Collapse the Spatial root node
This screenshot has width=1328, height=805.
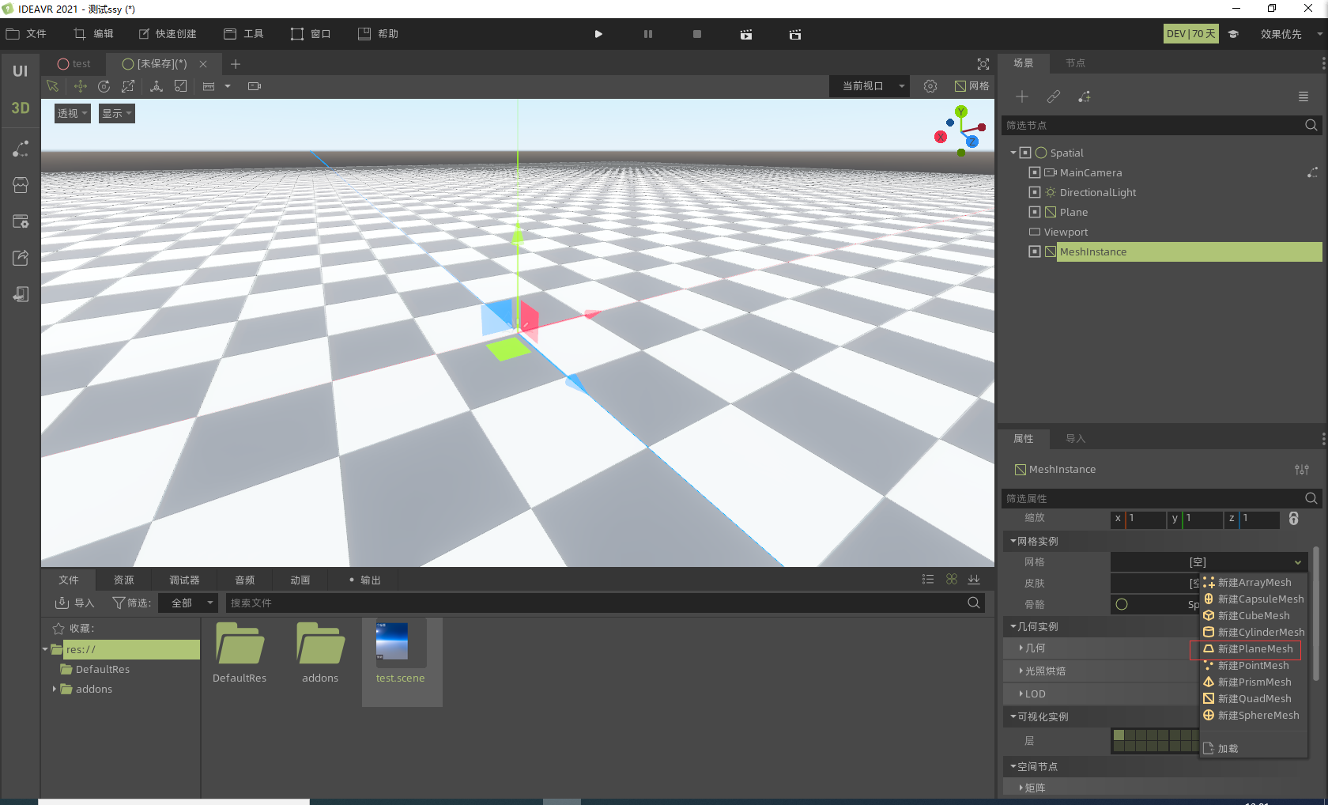[1013, 153]
